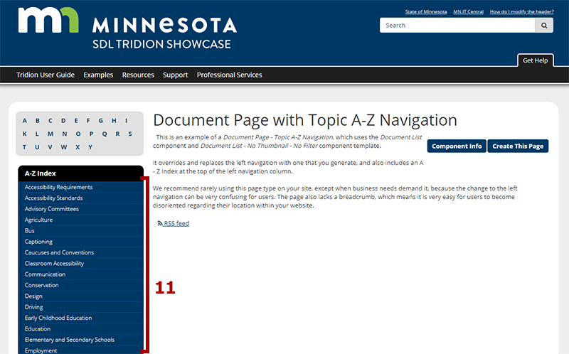The height and width of the screenshot is (354, 569).
Task: Go to Professional Services menu item
Action: coord(229,75)
